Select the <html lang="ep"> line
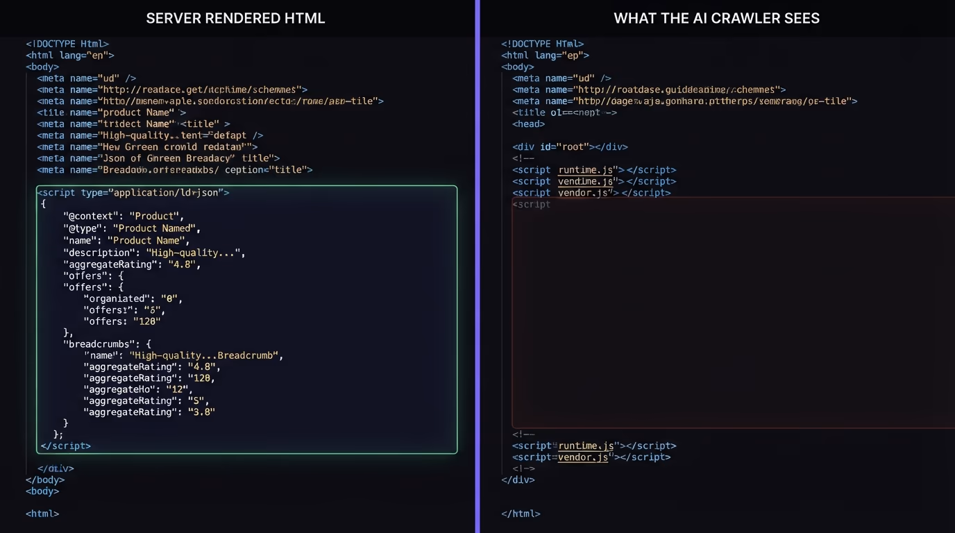The width and height of the screenshot is (955, 533). tap(546, 55)
